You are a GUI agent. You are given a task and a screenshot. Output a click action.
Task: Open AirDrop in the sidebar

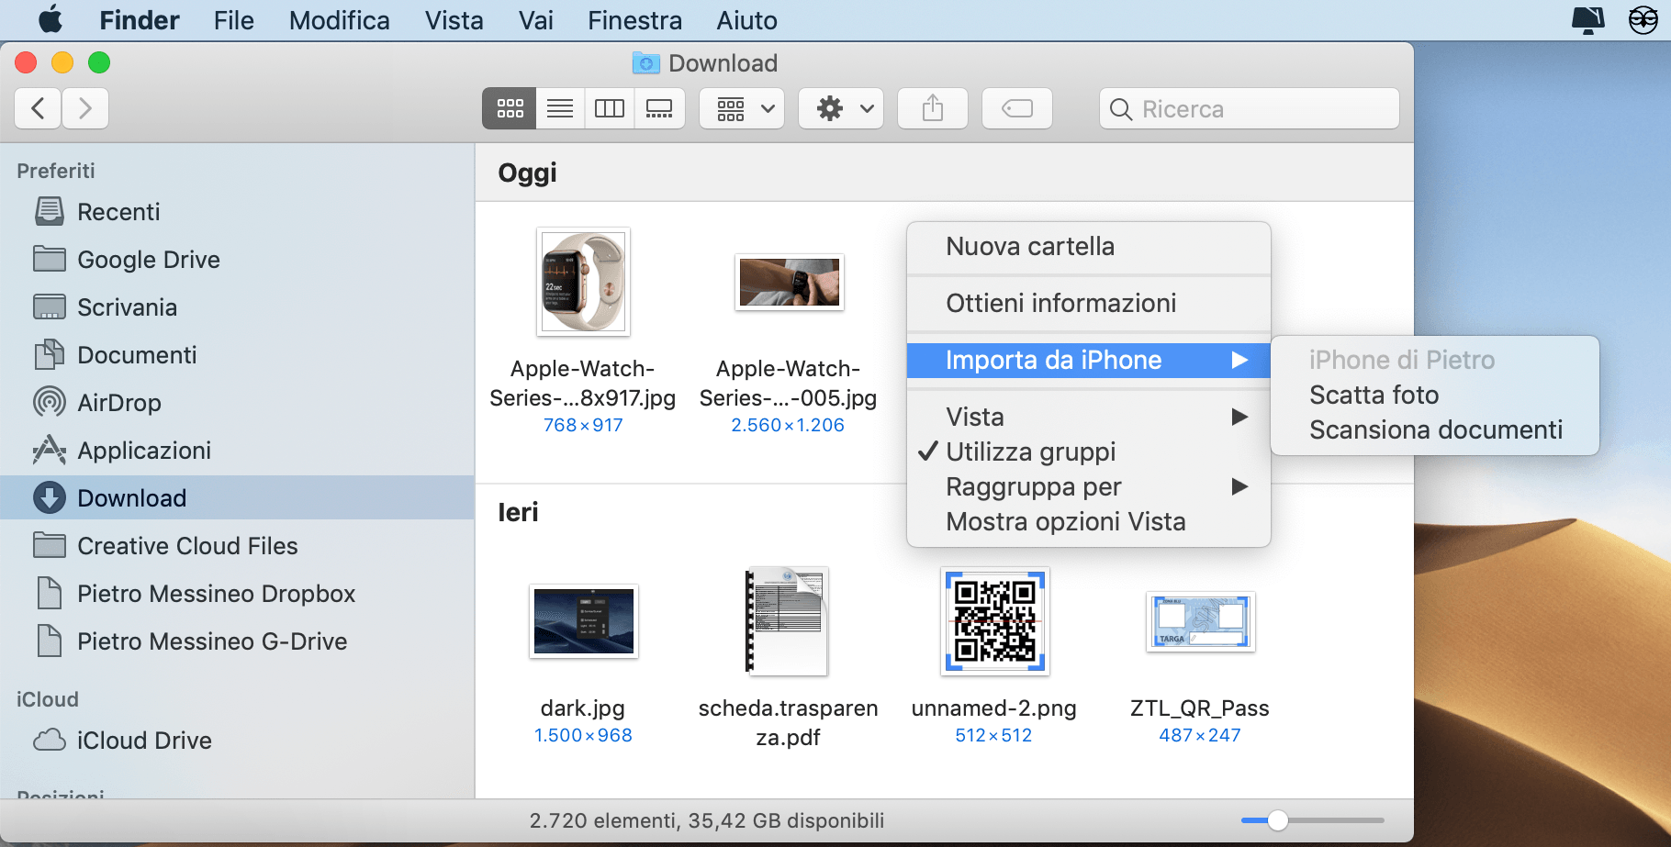pos(237,403)
